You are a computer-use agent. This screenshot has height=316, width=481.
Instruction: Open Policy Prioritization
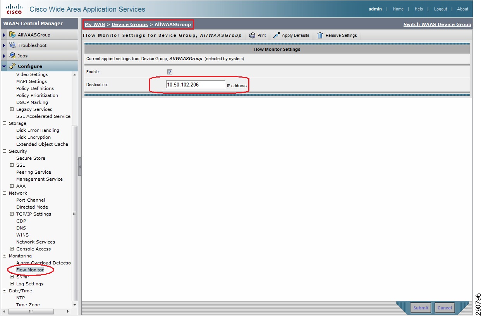[37, 95]
